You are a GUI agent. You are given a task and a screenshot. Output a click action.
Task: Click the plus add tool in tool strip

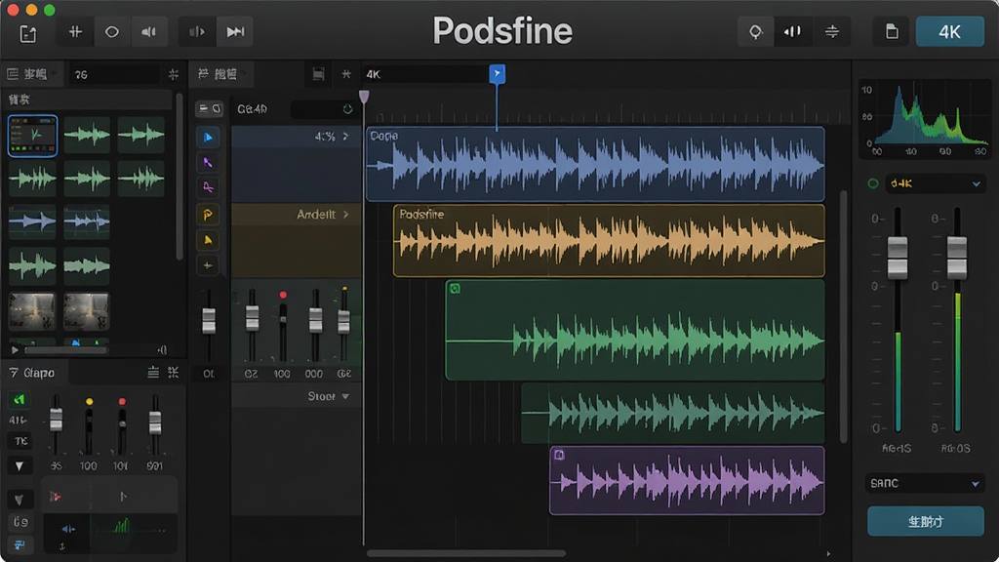(x=208, y=265)
